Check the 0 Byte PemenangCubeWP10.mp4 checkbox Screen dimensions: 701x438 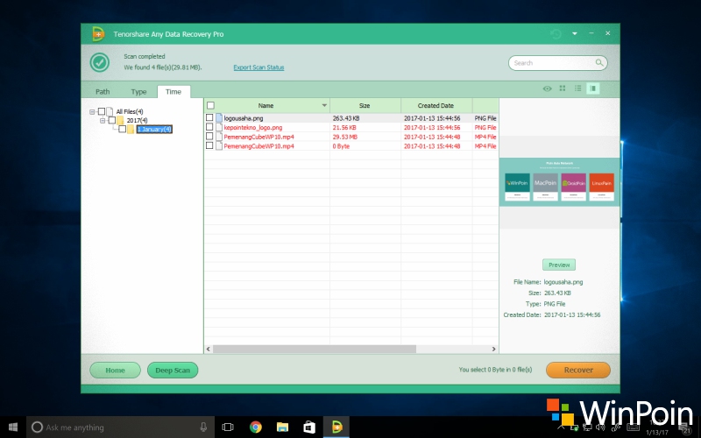[x=209, y=145]
